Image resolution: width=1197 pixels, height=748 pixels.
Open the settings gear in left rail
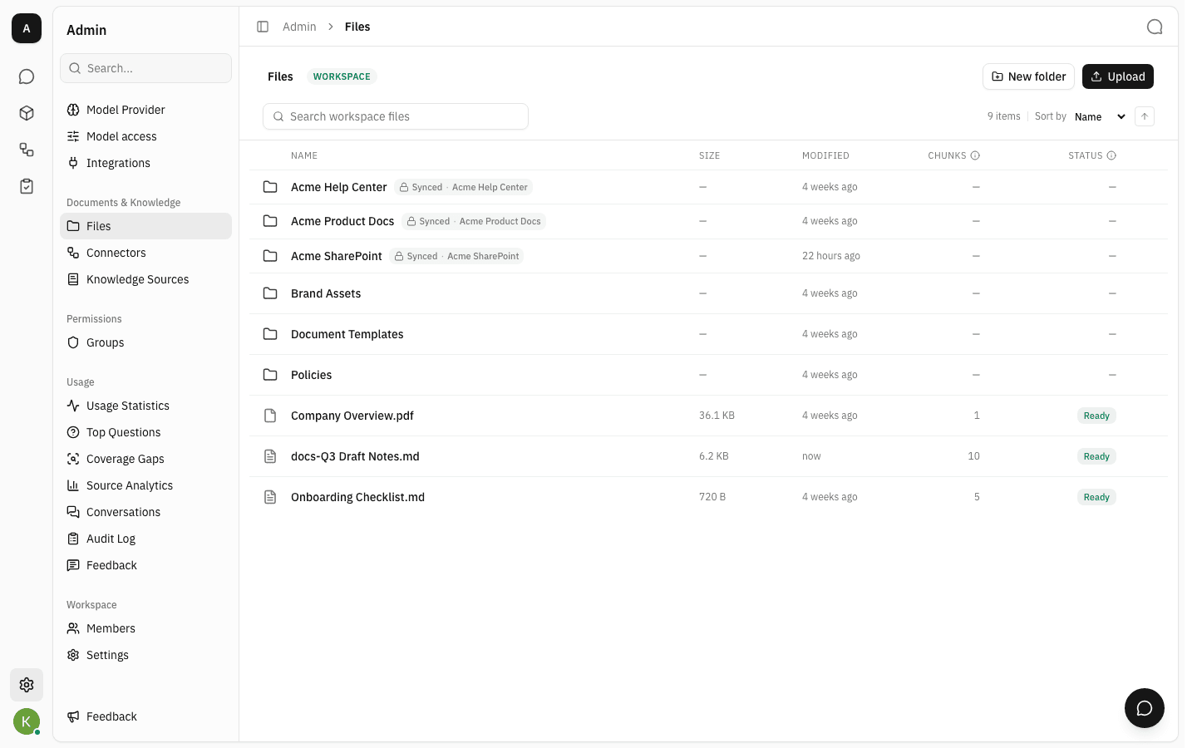(x=27, y=685)
